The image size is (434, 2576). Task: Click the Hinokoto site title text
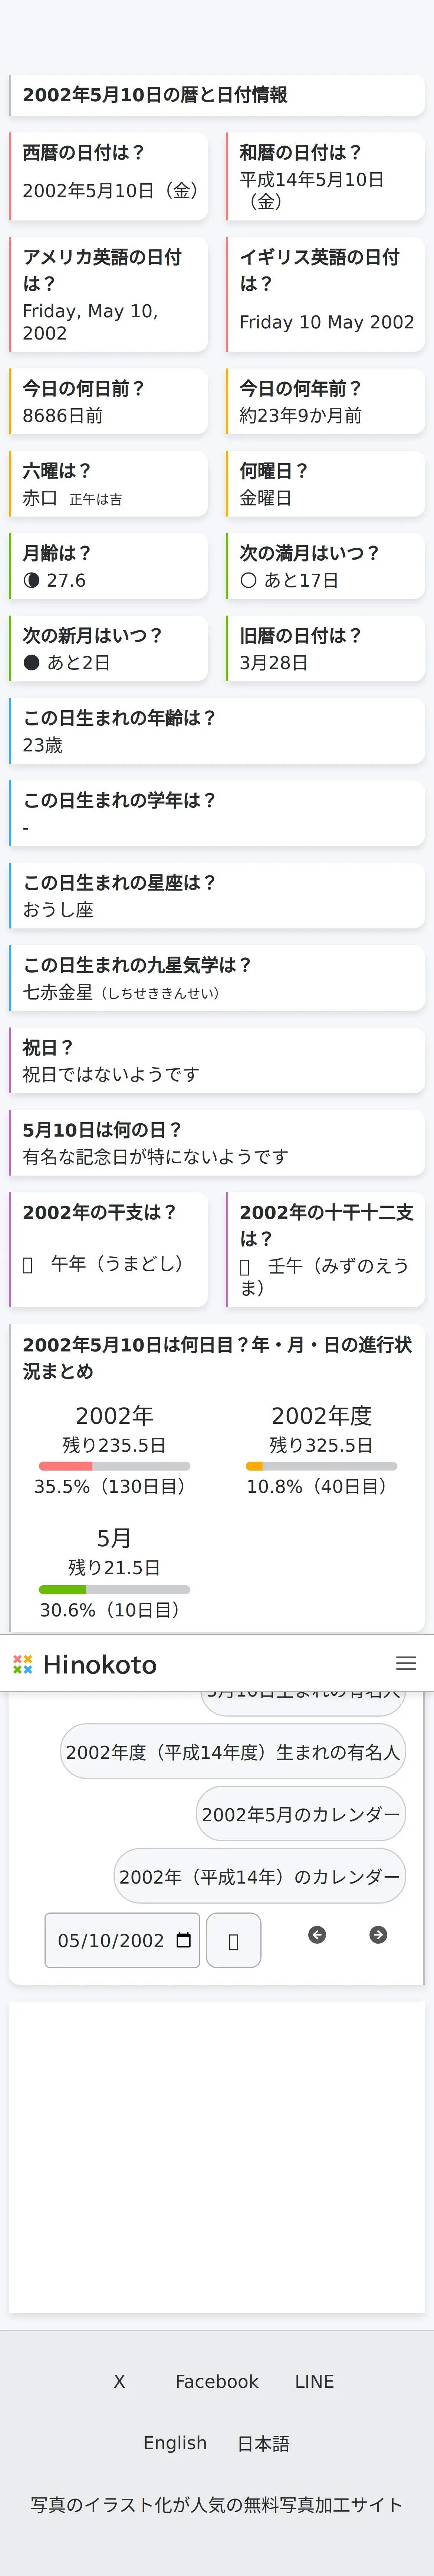100,1663
